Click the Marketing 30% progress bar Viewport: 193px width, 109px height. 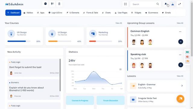[100, 41]
